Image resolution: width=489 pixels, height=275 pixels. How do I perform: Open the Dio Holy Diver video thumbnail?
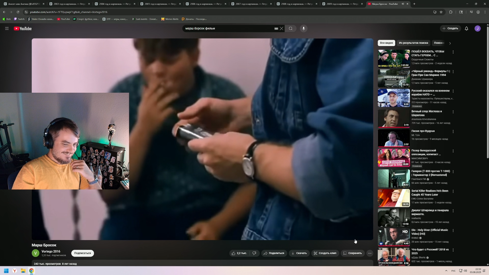coord(393,237)
